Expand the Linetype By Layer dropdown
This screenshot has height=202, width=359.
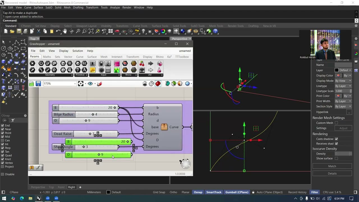[x=343, y=86]
